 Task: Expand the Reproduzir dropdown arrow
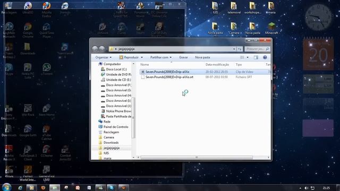click(x=142, y=57)
